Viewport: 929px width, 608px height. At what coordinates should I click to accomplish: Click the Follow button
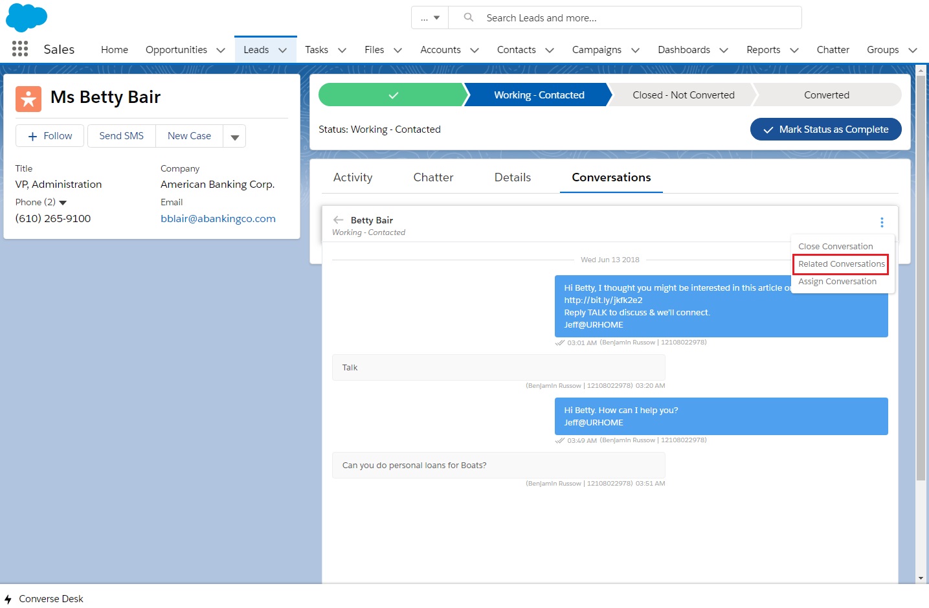[x=50, y=136]
